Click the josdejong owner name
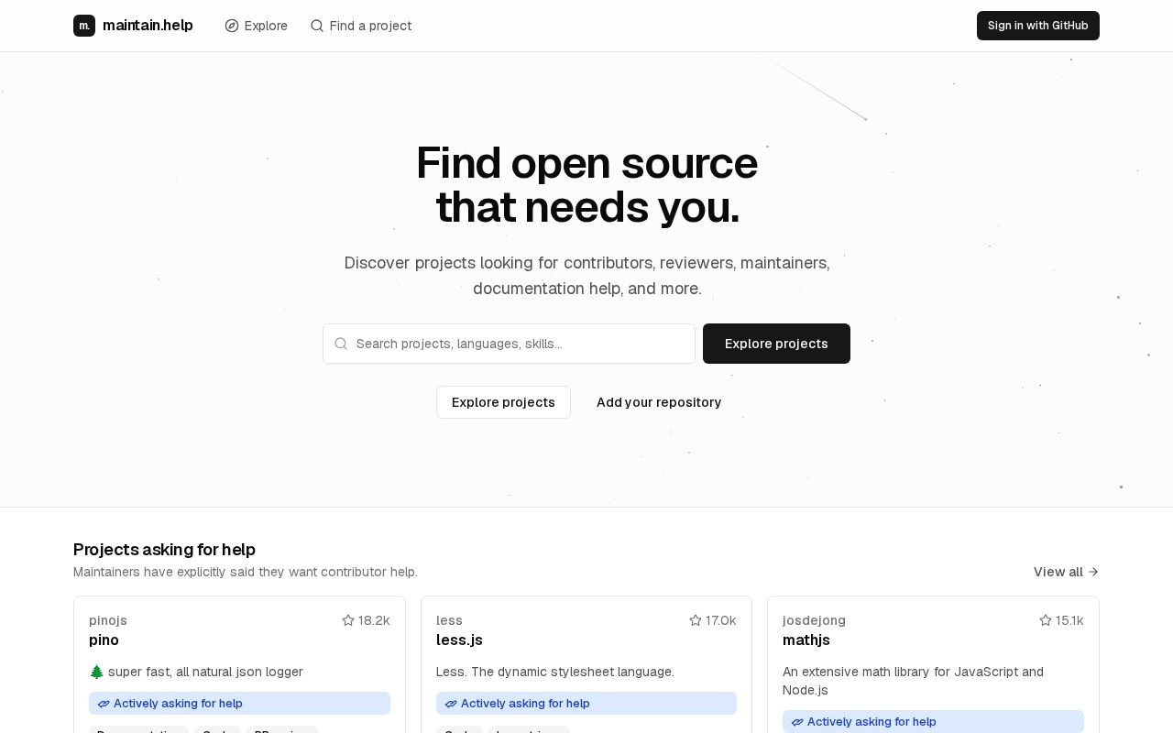 point(814,620)
